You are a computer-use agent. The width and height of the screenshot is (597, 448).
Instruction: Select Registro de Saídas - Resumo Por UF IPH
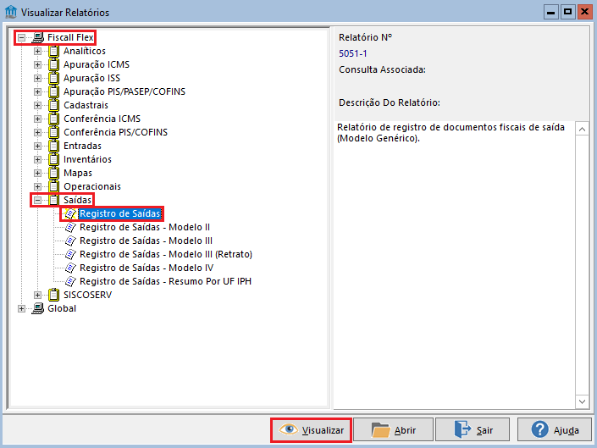(166, 282)
